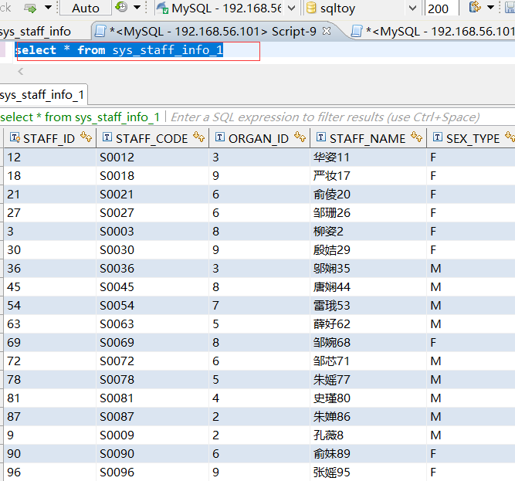Switch to the sys_staff_info editor tab
The image size is (515, 481).
(36, 32)
